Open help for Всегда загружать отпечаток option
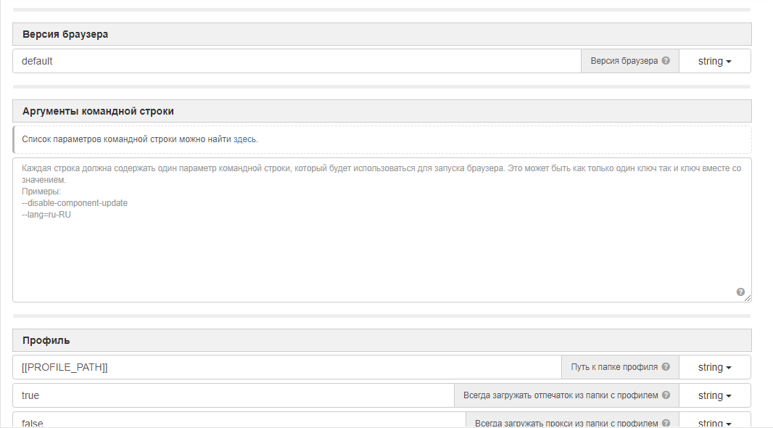Screen dimensions: 773x428 pos(666,395)
